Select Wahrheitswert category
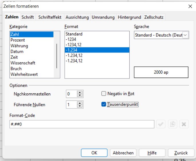Image resolution: width=196 pixels, height=161 pixels. click(32, 74)
